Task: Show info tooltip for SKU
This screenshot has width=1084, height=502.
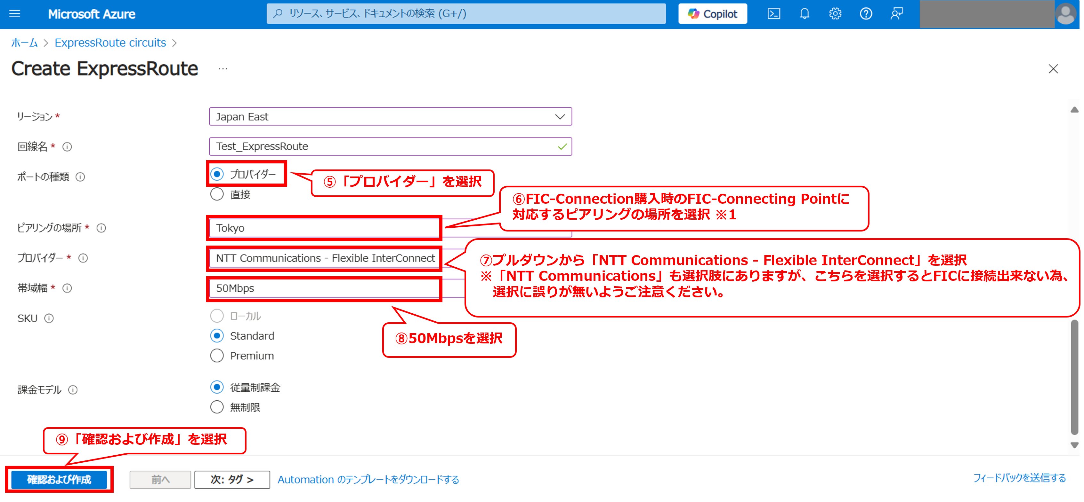Action: (x=49, y=319)
